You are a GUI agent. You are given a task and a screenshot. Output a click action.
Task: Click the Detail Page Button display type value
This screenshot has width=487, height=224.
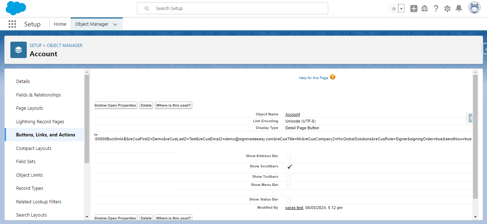[302, 128]
